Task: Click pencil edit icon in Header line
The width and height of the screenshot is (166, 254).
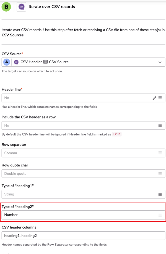Action: [154, 98]
